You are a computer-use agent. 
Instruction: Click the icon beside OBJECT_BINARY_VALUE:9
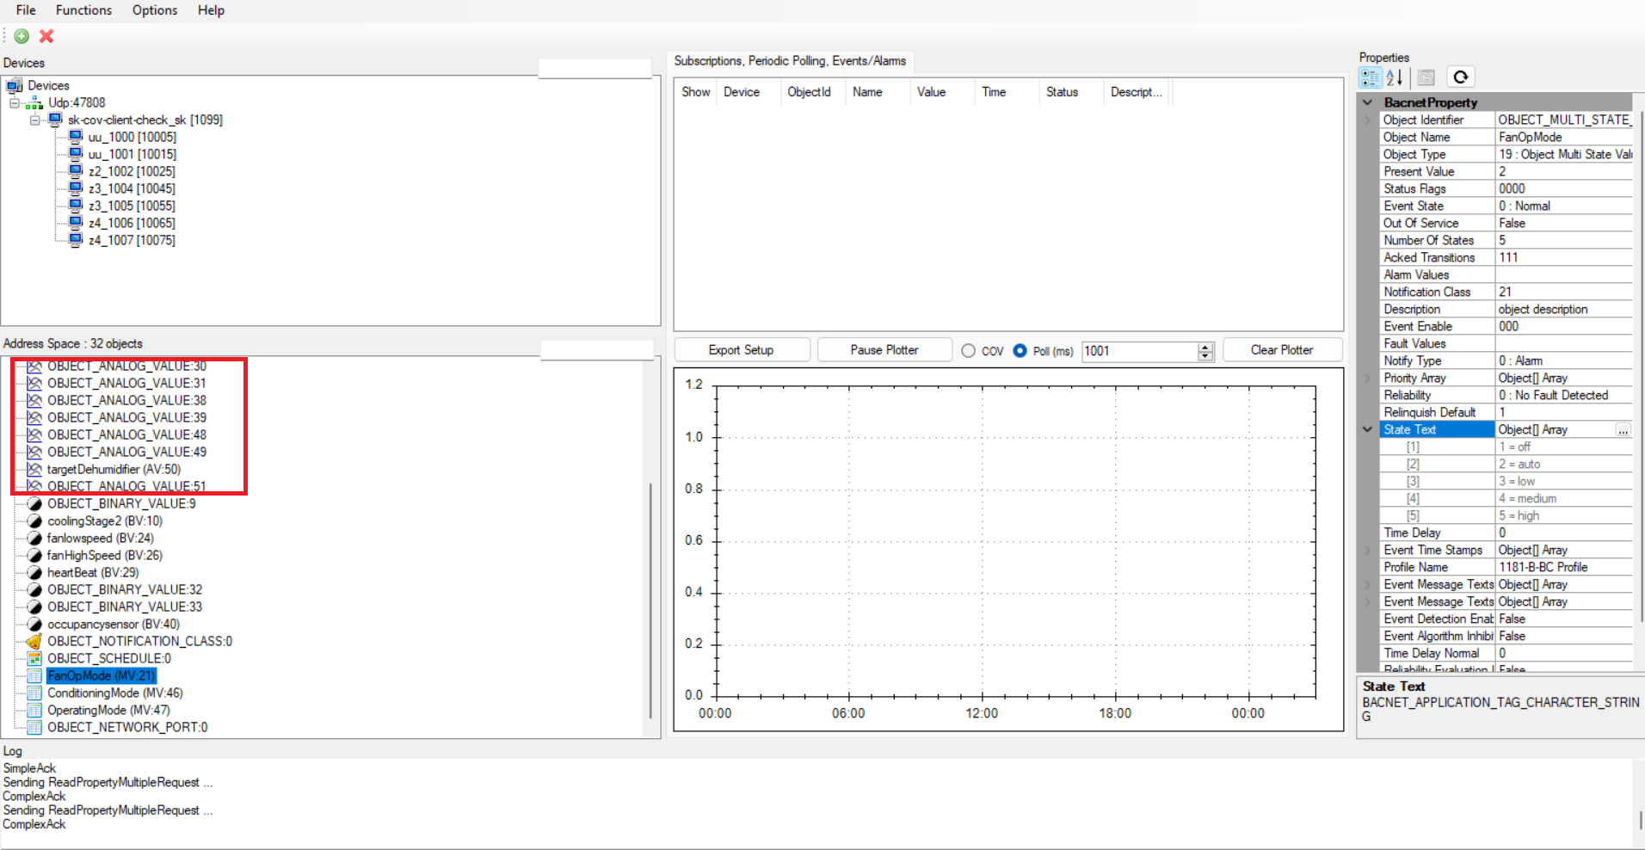[34, 503]
